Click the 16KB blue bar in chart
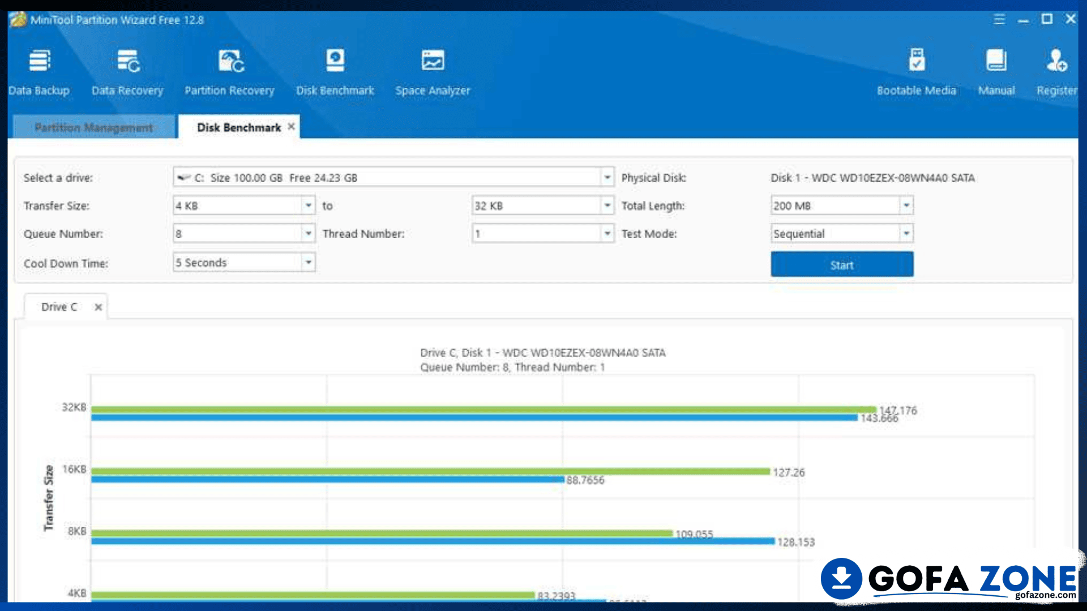The height and width of the screenshot is (611, 1087). [x=328, y=479]
